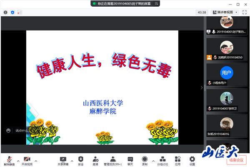Open the 共享屏幕 share screen tool
Screen dimensions: 250x167
tap(63, 160)
